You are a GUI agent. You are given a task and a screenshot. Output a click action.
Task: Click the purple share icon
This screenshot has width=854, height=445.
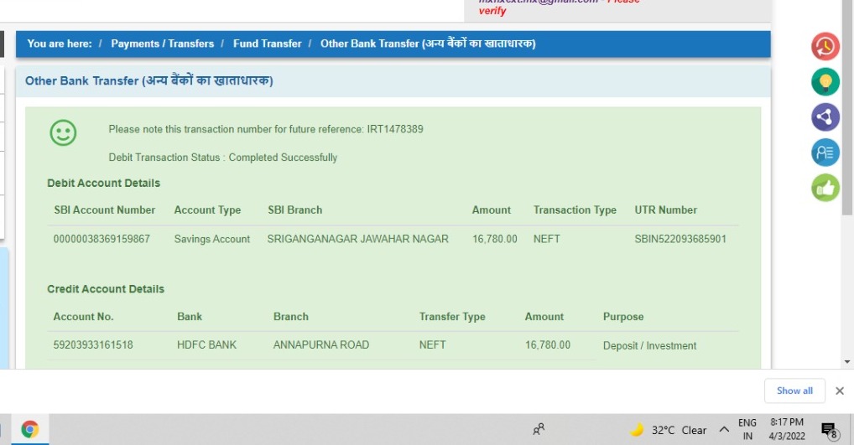pos(825,116)
